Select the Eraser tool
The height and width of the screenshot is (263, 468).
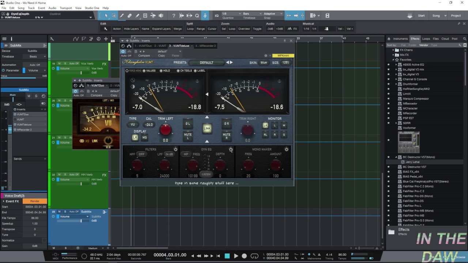click(129, 16)
